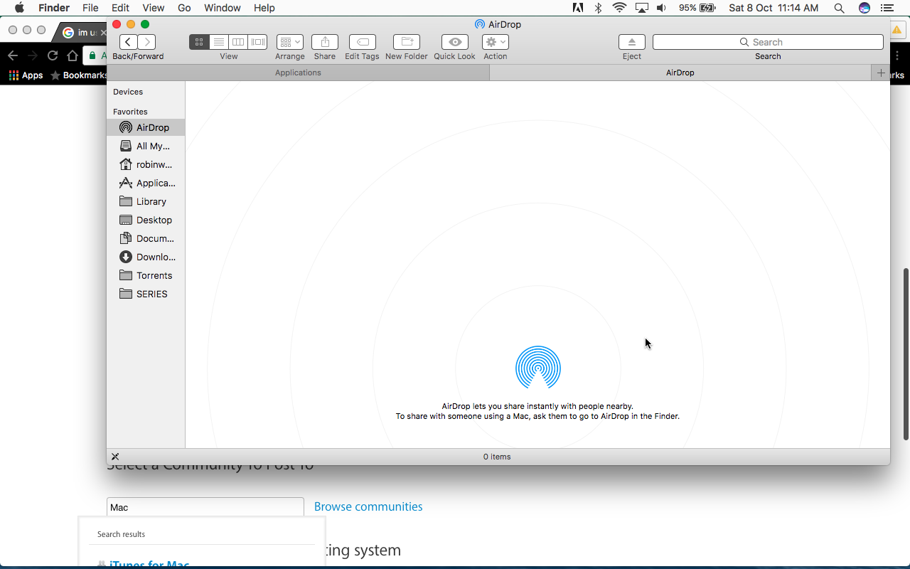
Task: Select AirDrop in the Finder sidebar
Action: click(146, 127)
